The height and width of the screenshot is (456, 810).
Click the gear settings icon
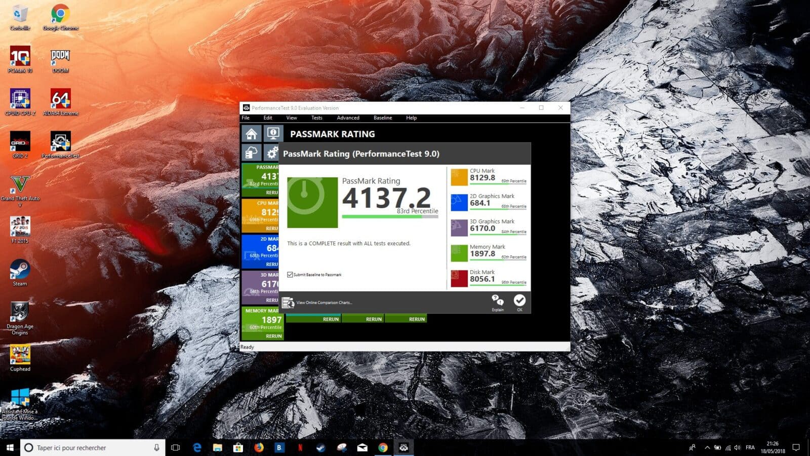(x=272, y=153)
